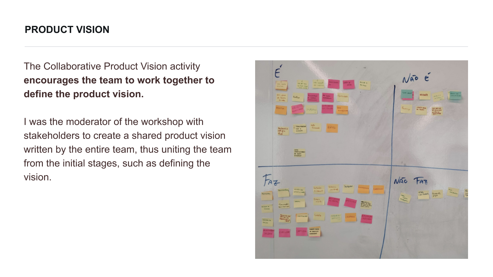Select the yellow 'NUBANK' sticky note
The image size is (493, 277).
[x=424, y=96]
